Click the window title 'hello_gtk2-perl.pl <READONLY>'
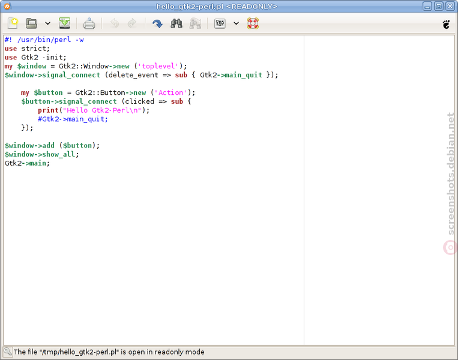Image resolution: width=458 pixels, height=360 pixels. 217,6
